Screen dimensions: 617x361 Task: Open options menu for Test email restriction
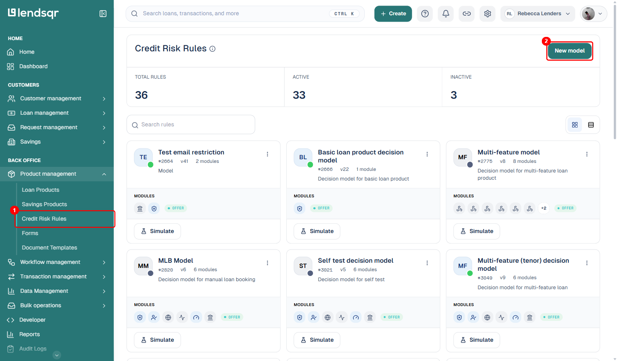click(268, 154)
